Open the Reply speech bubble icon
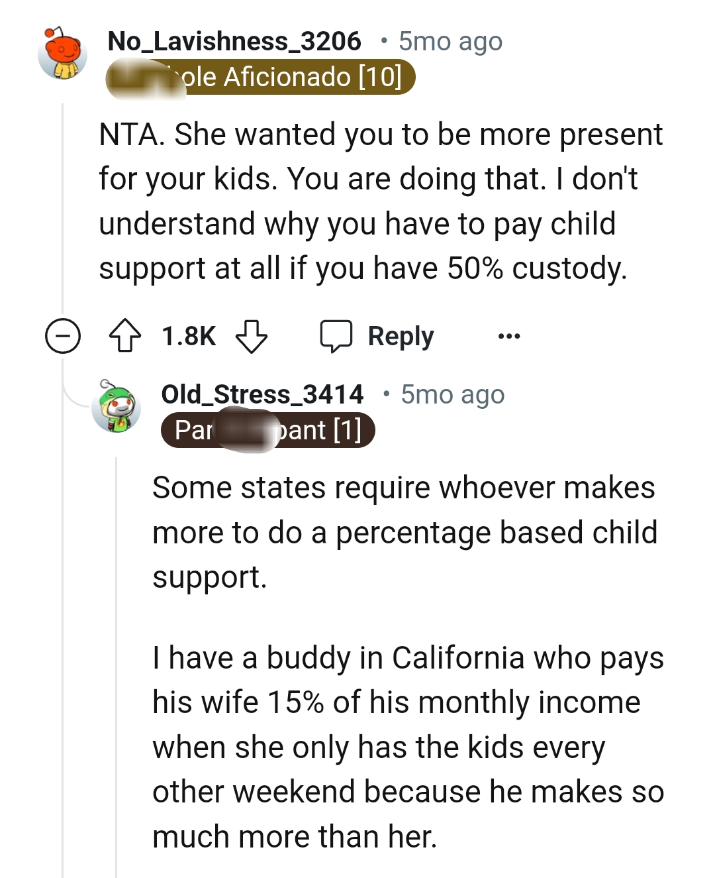This screenshot has height=878, width=715. coord(338,335)
